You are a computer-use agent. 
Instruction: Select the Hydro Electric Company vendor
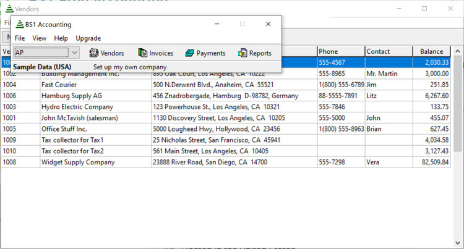pos(226,107)
